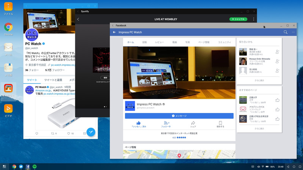
Task: Click the 4.8 star rating on Facebook page
Action: point(179,138)
